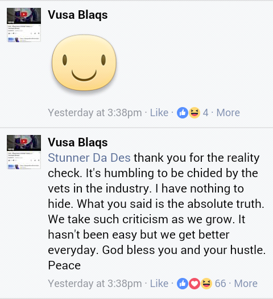Select the comment text starting 'thank you for the reality'
Screen dimensions: 273x299
(156, 211)
